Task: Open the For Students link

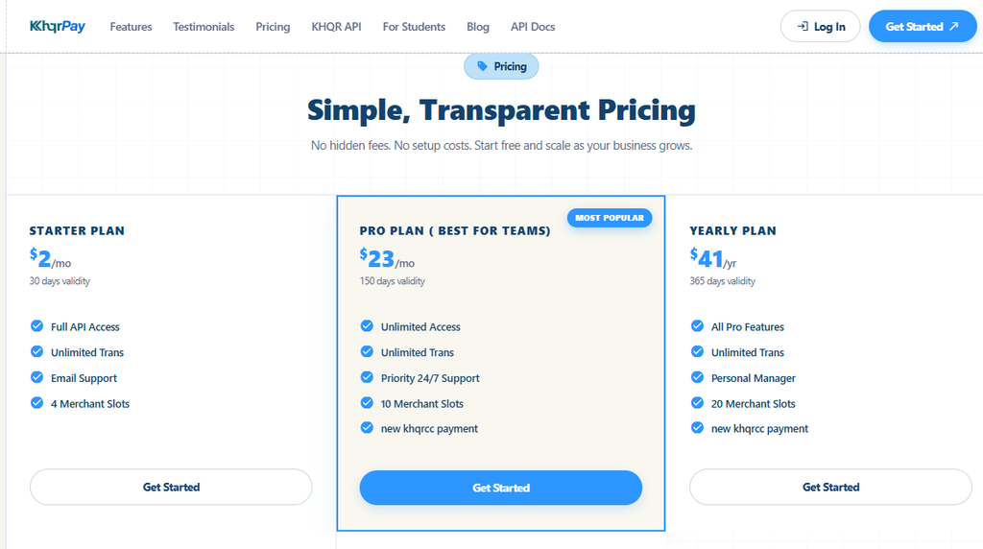Action: (414, 27)
